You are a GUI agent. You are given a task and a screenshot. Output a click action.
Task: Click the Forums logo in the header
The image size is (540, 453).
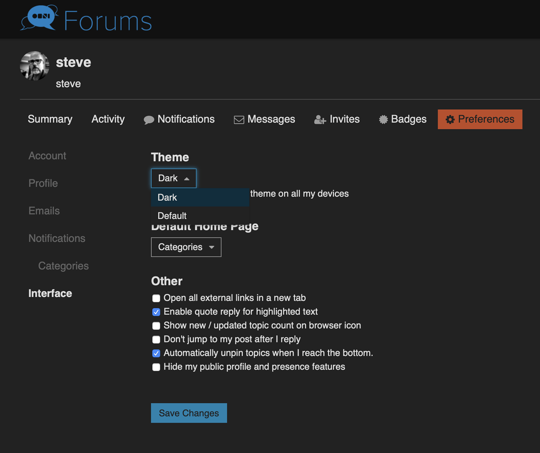pos(86,19)
